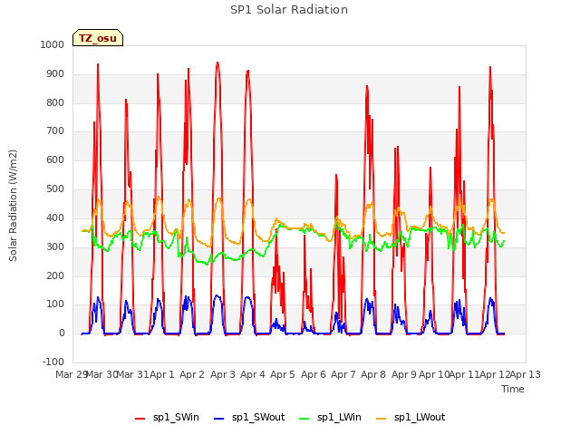The height and width of the screenshot is (435, 580).
Task: Click the TZ_osu annotation label
Action: coord(98,38)
